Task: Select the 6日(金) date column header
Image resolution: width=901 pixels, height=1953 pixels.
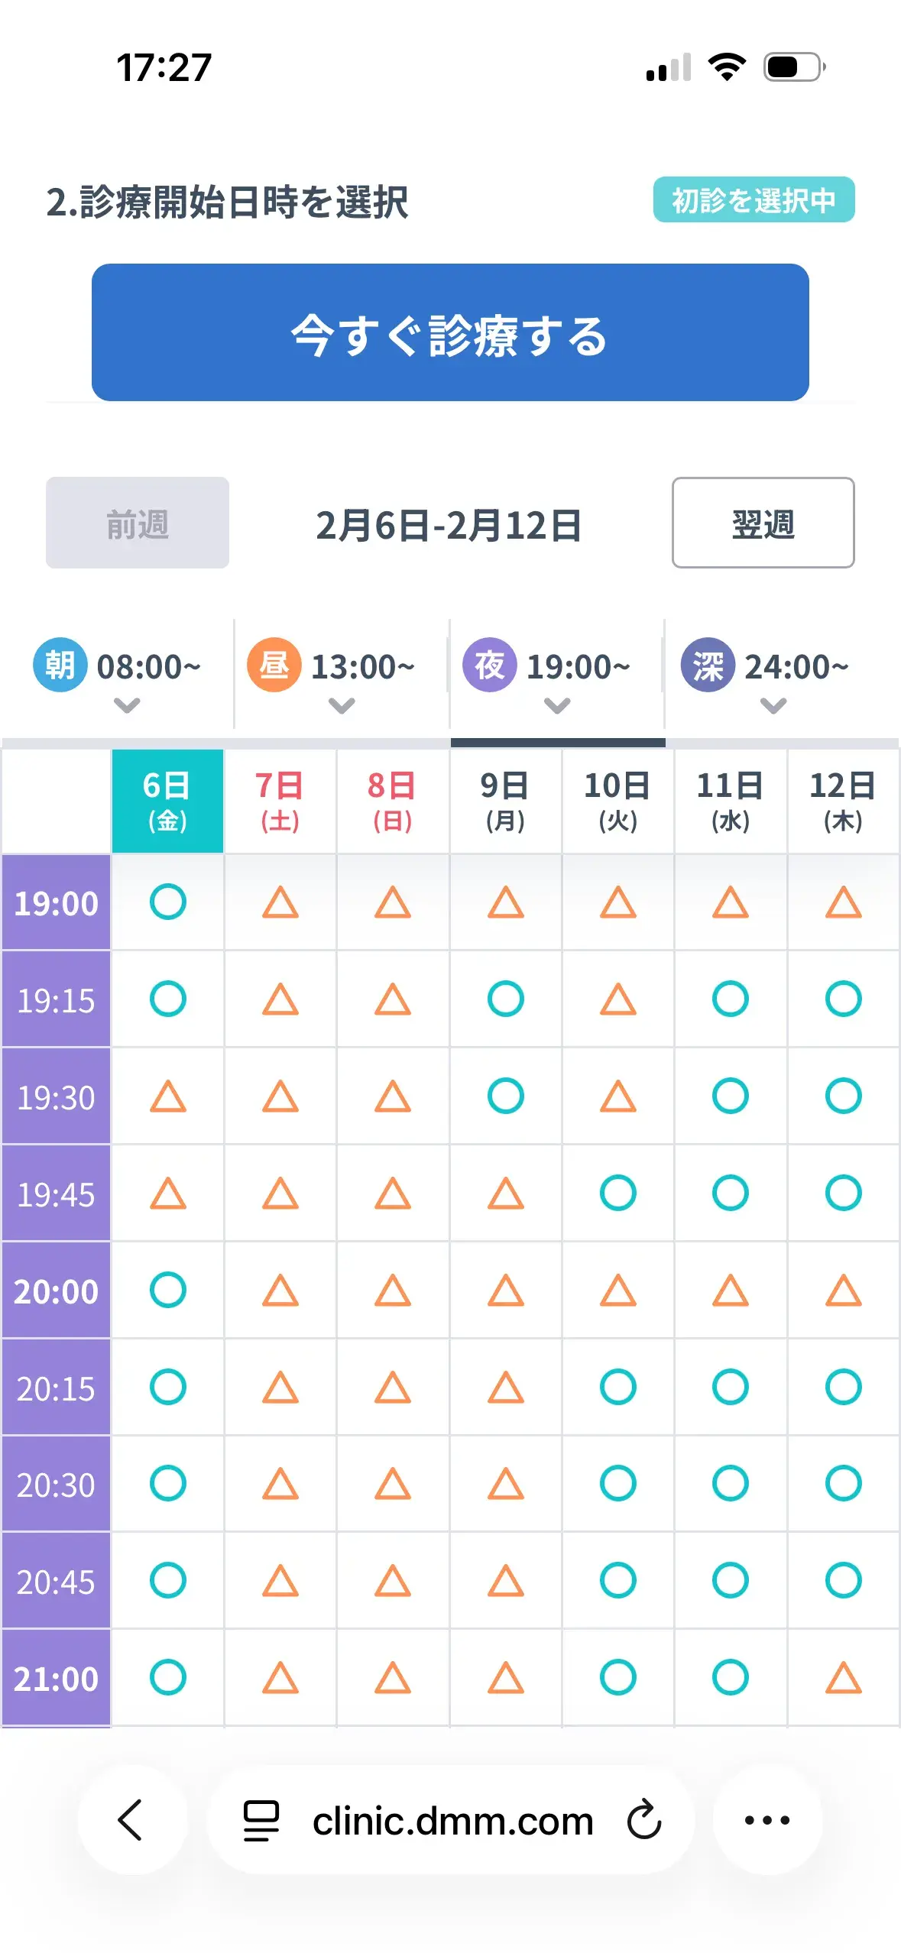Action: [167, 801]
